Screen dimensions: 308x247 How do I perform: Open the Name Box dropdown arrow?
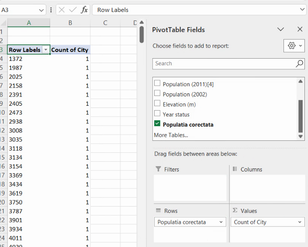pos(41,10)
